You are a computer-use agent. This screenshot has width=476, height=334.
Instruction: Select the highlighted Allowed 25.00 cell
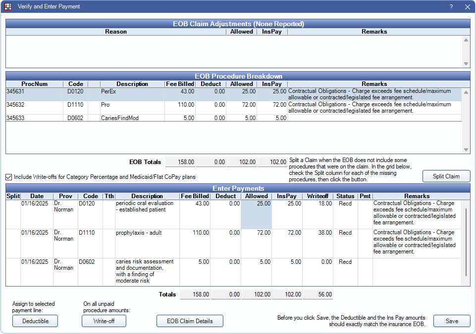(256, 214)
